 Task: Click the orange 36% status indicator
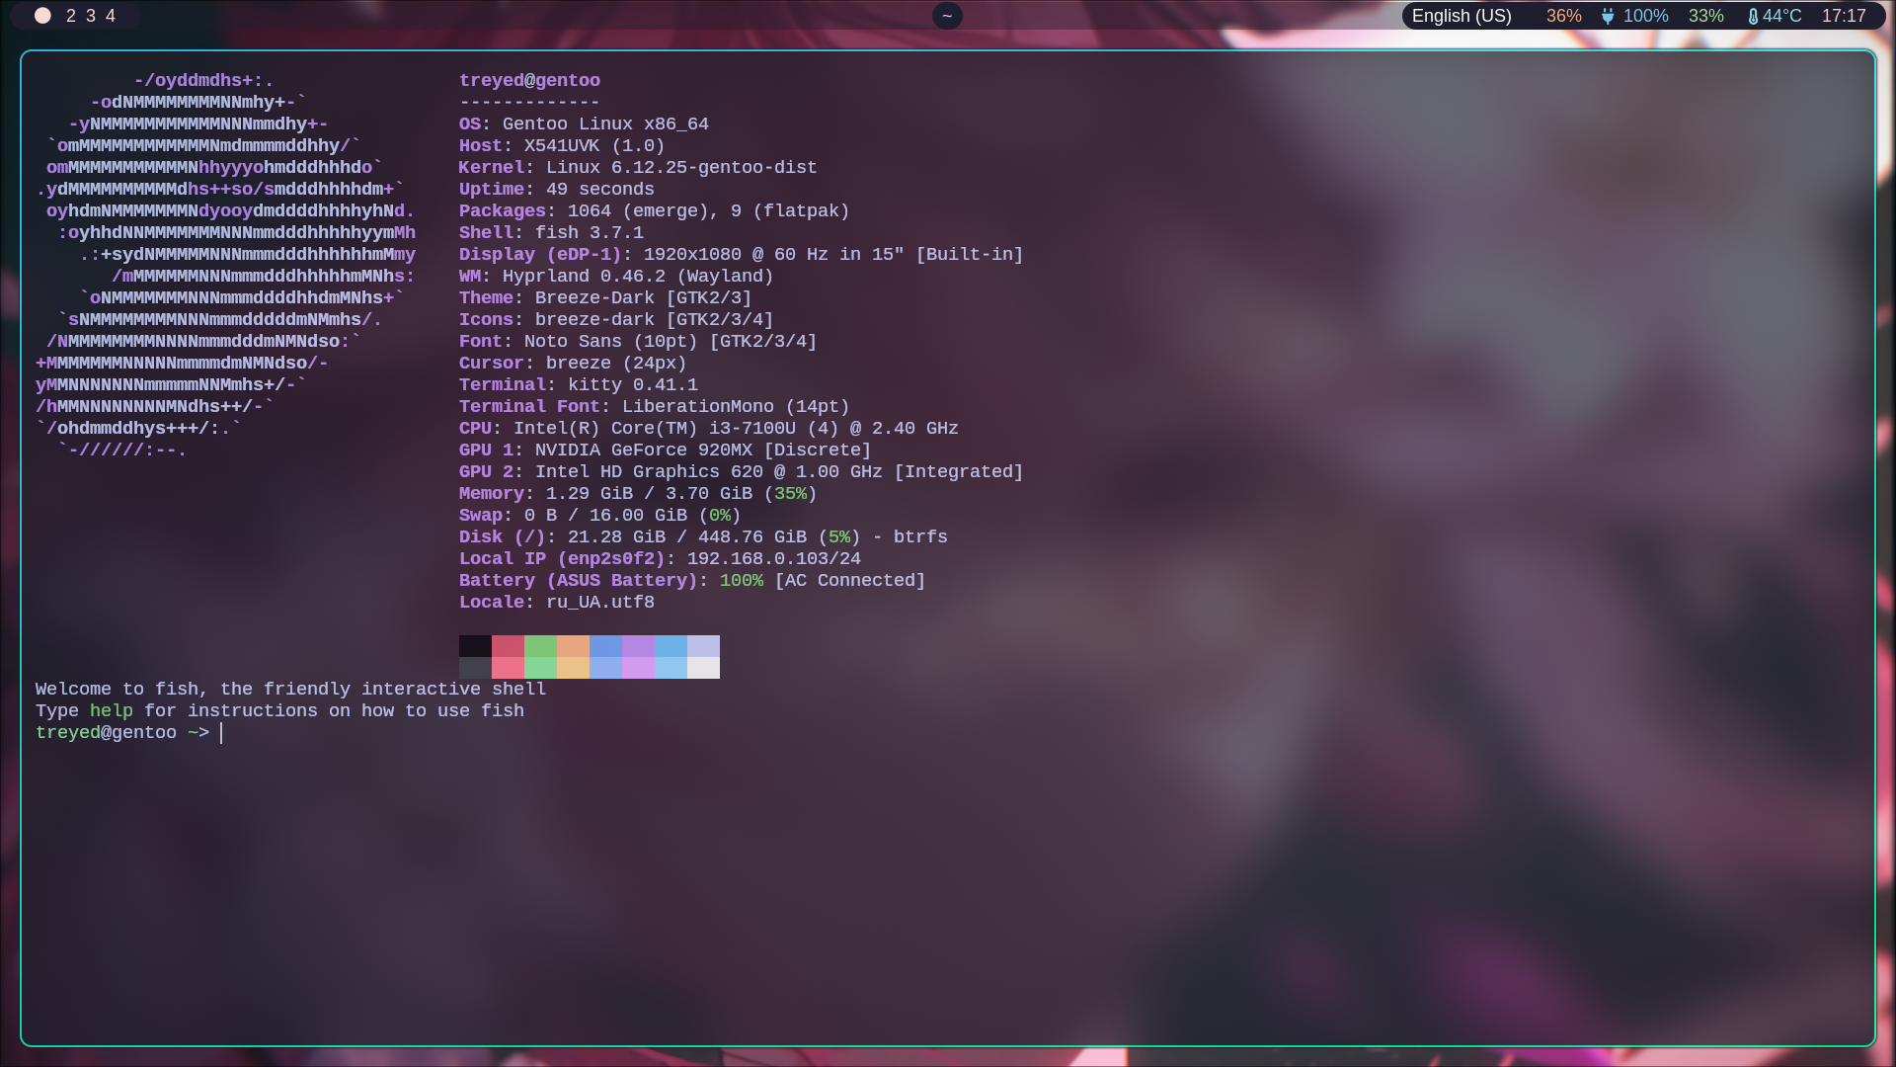(x=1563, y=16)
